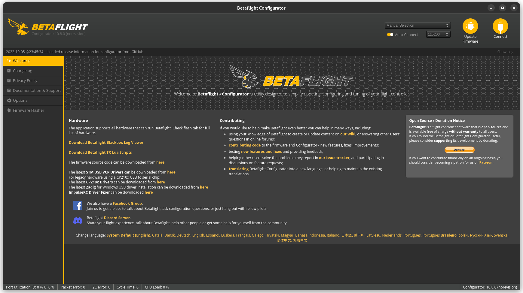Change language to Dansk
This screenshot has width=523, height=293.
pyautogui.click(x=170, y=235)
